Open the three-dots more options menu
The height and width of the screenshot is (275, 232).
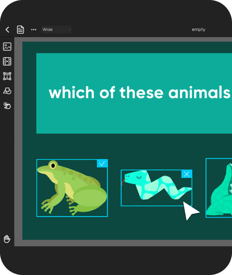(34, 29)
